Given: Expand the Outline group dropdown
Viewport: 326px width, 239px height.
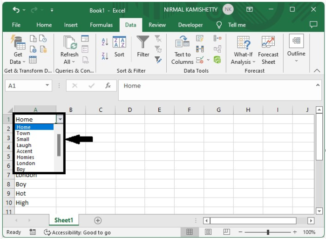Looking at the screenshot, I should click(x=296, y=48).
